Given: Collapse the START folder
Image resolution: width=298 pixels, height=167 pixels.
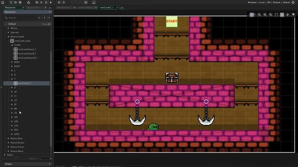Looking at the screenshot, I should (12, 45).
